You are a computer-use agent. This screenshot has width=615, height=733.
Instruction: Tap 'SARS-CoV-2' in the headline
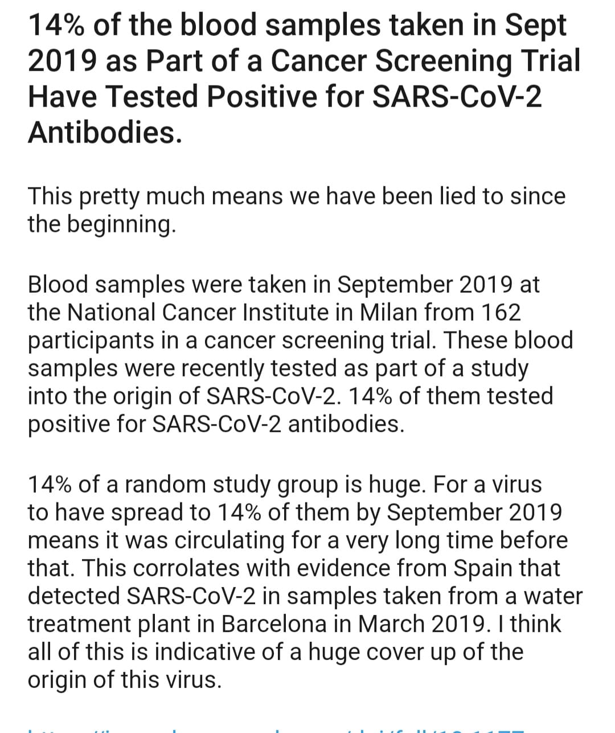point(457,96)
